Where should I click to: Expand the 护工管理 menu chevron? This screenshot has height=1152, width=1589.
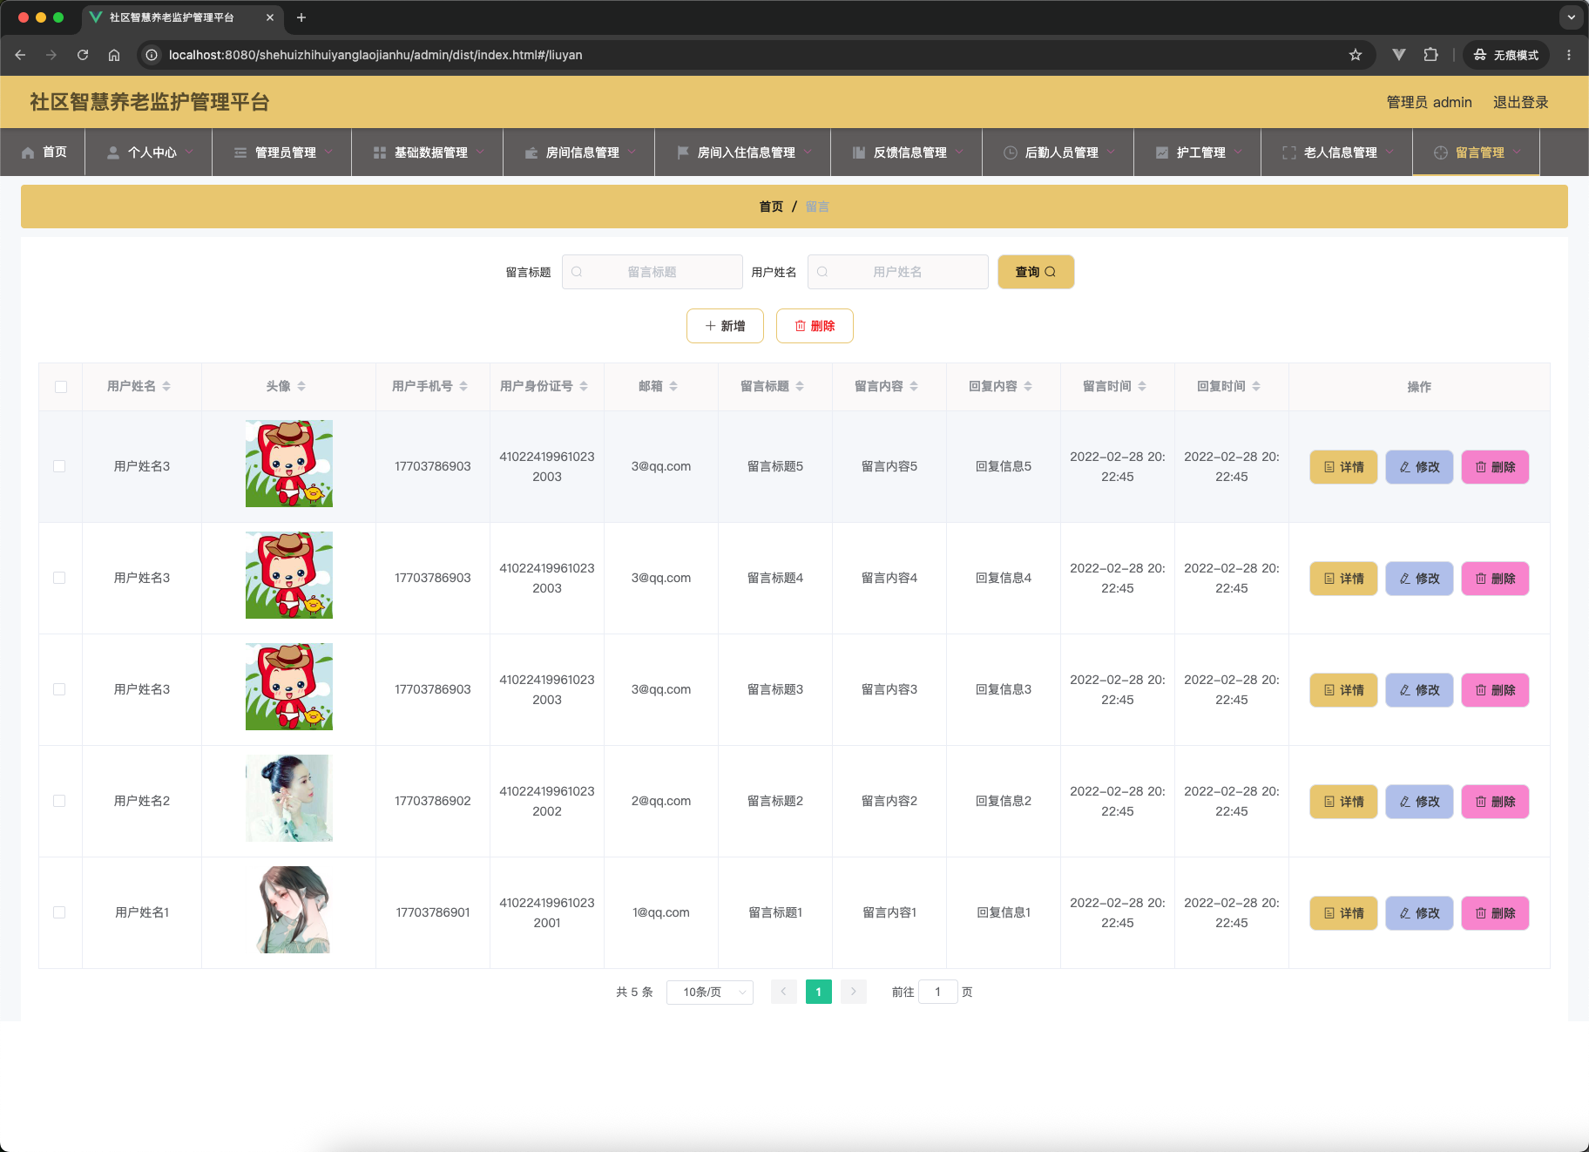click(x=1238, y=152)
